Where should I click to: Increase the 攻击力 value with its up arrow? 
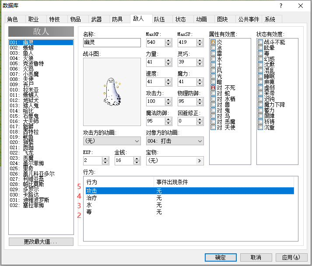168,100
